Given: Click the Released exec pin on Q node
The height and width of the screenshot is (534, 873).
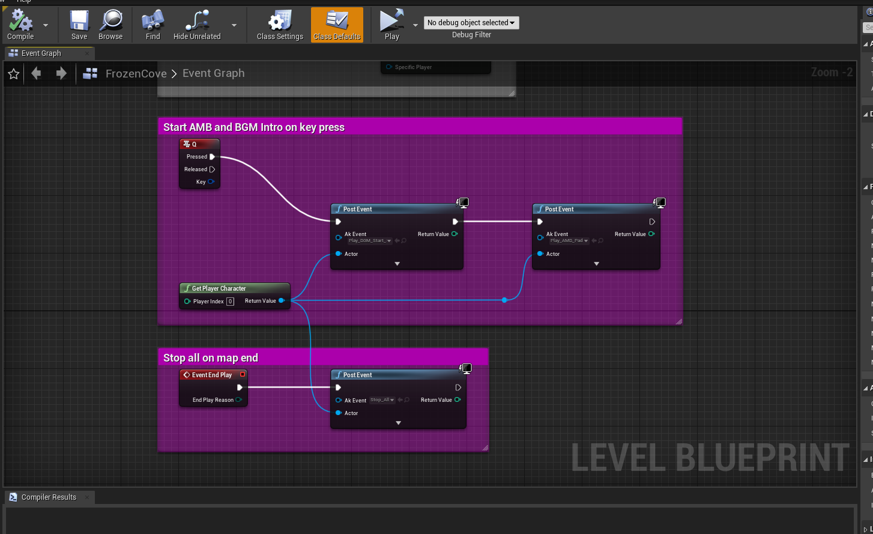Looking at the screenshot, I should [x=212, y=169].
